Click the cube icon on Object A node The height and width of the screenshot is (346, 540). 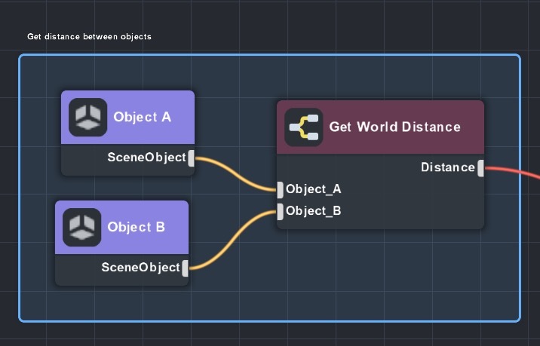(x=87, y=118)
